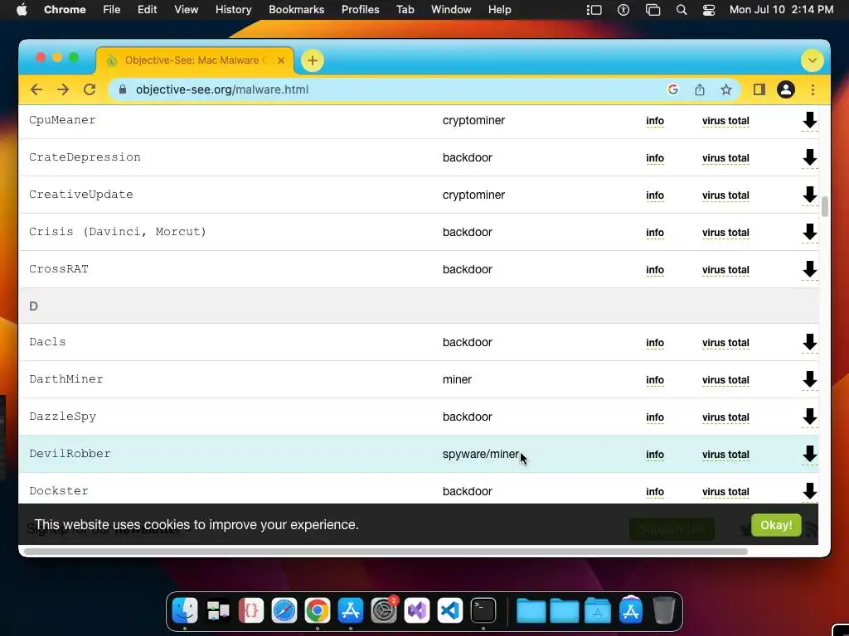Open Chrome three-dot menu

(813, 89)
